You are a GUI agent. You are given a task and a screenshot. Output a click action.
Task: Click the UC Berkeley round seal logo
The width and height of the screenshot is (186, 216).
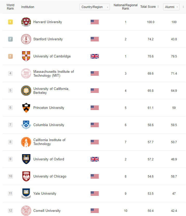click(x=26, y=90)
